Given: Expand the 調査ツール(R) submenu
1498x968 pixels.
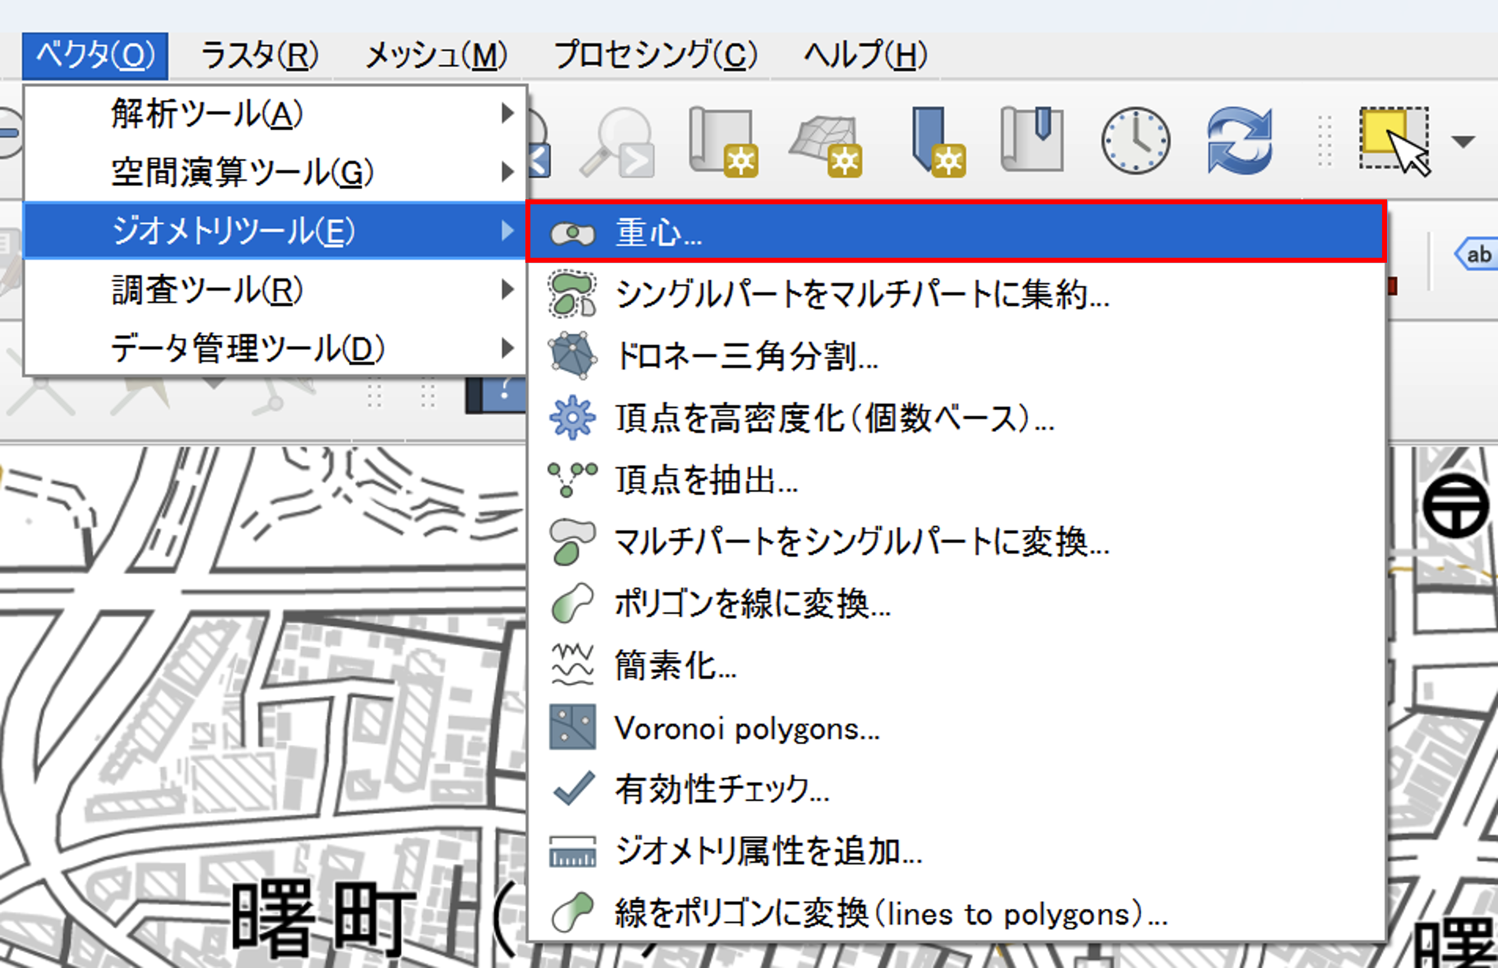Looking at the screenshot, I should click(275, 290).
